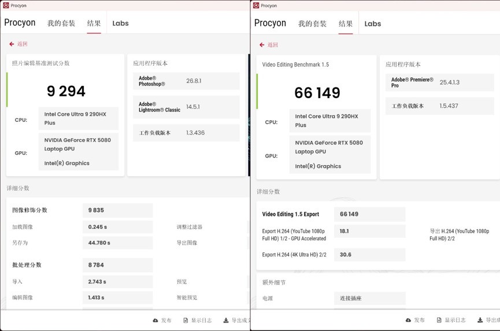Open 我的套装 tab in left window
Viewport: 500px width, 331px height.
(61, 23)
